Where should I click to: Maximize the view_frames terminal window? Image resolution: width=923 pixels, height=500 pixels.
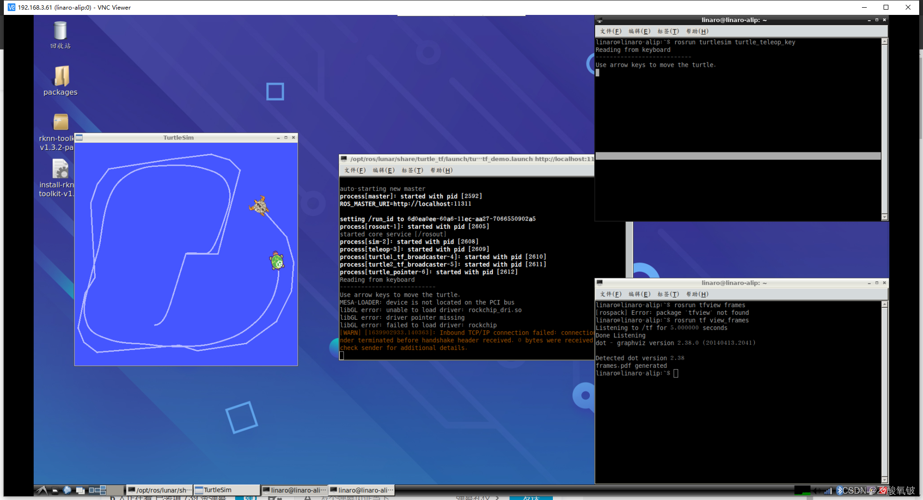877,283
